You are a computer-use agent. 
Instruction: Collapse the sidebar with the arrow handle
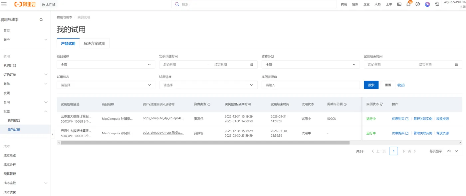(x=53, y=135)
